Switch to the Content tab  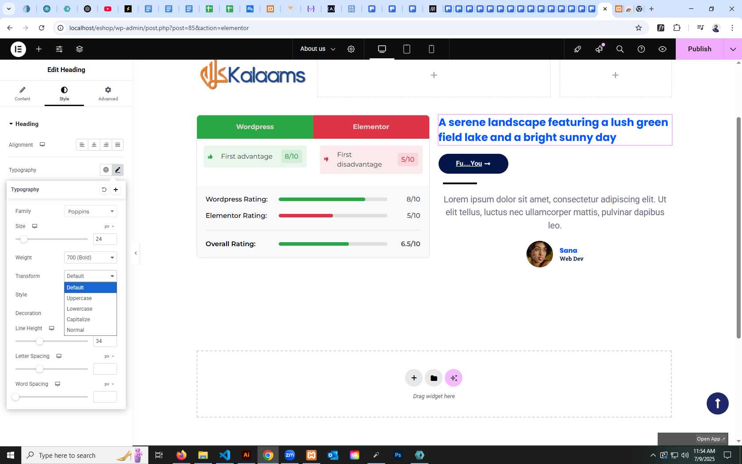pos(22,94)
